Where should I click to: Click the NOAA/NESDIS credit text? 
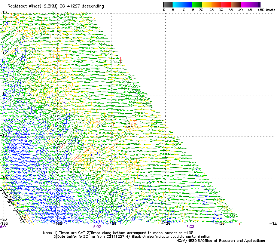220,241
